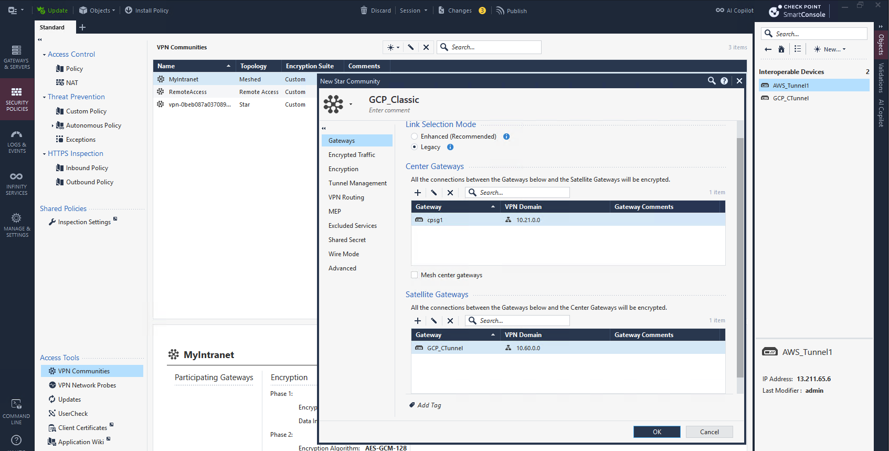889x451 pixels.
Task: Select Enhanced (Recommended) link selection mode
Action: coord(415,137)
